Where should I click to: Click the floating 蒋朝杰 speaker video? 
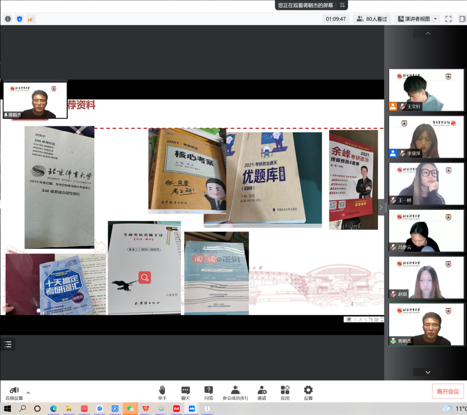(35, 100)
